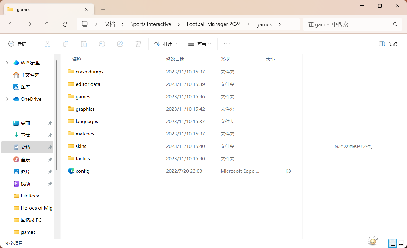Go back to the previous folder
Image resolution: width=407 pixels, height=248 pixels.
11,24
